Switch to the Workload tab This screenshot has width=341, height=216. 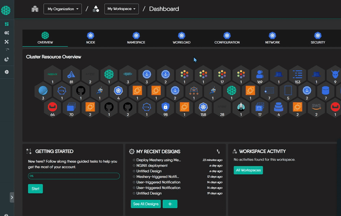182,38
